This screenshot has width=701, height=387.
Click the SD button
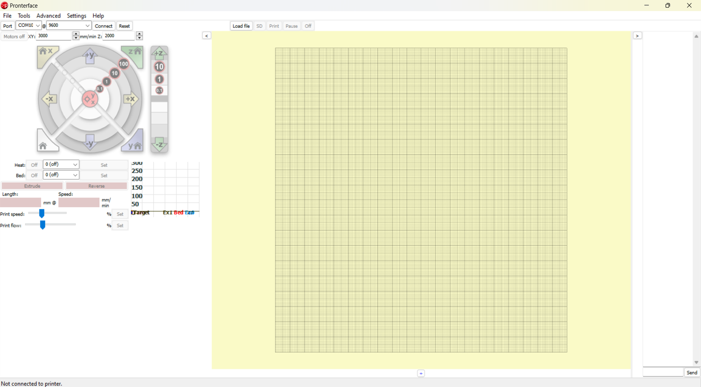pyautogui.click(x=259, y=26)
